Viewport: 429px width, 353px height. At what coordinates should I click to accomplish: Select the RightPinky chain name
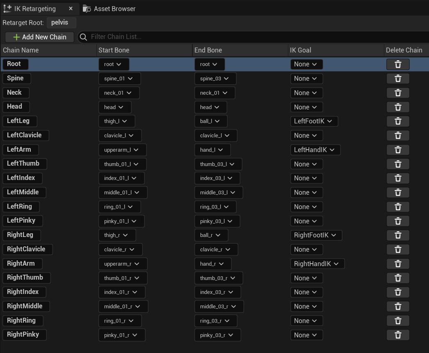[24, 335]
